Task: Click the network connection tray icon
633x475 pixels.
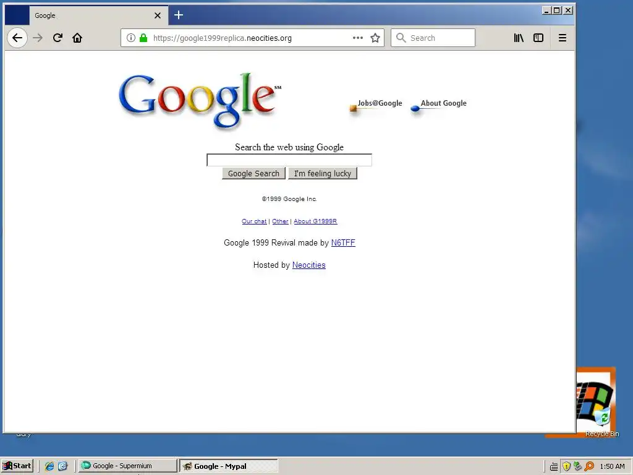Action: pos(578,466)
